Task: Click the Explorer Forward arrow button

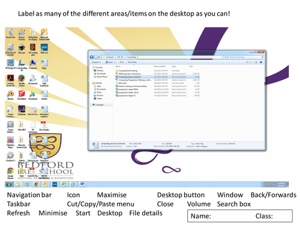Action: click(x=96, y=57)
